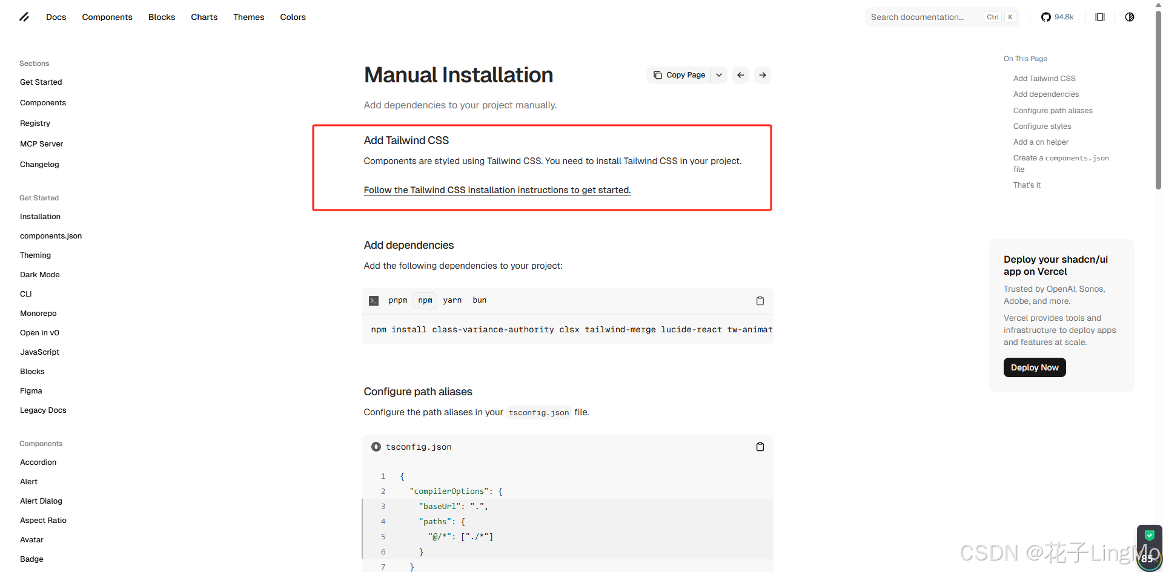Follow the Tailwind CSS installation instructions link

pyautogui.click(x=497, y=190)
